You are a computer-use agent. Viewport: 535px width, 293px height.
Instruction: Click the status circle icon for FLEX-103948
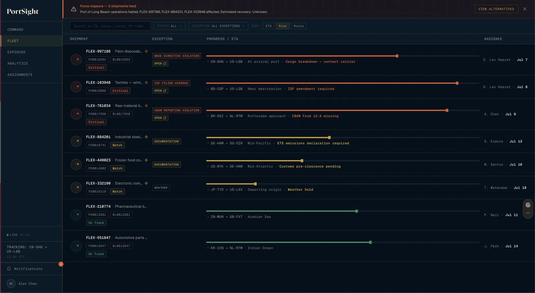click(76, 87)
